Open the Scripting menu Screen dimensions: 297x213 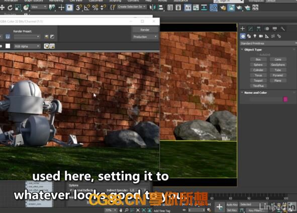[x=115, y=1]
